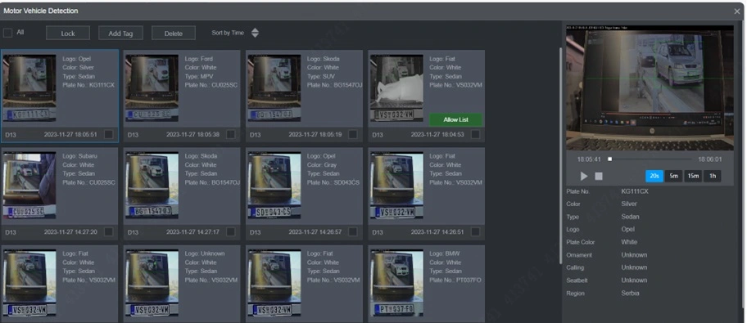Select the 15m playback range

tap(693, 176)
